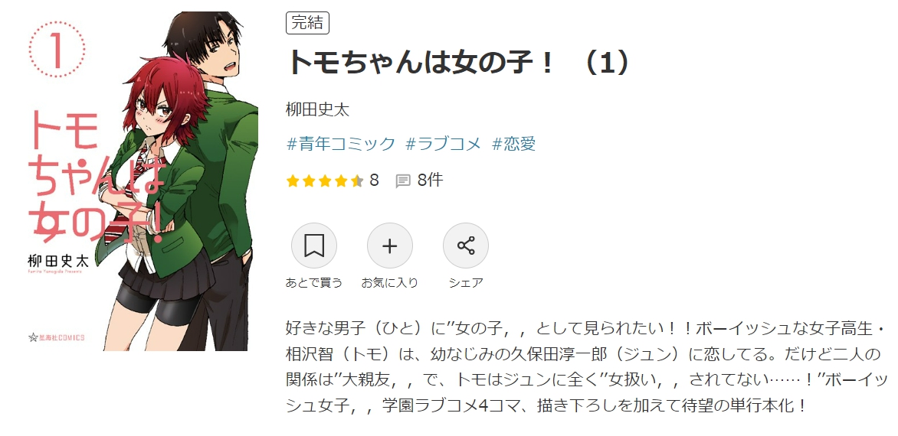Open the 8件 reviews count

pos(430,180)
